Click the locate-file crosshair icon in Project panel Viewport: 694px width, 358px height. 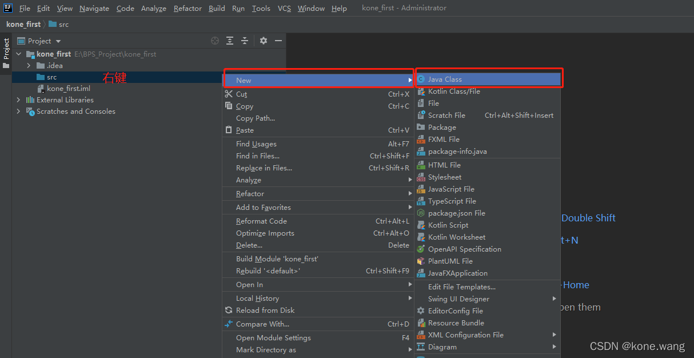[x=215, y=41]
